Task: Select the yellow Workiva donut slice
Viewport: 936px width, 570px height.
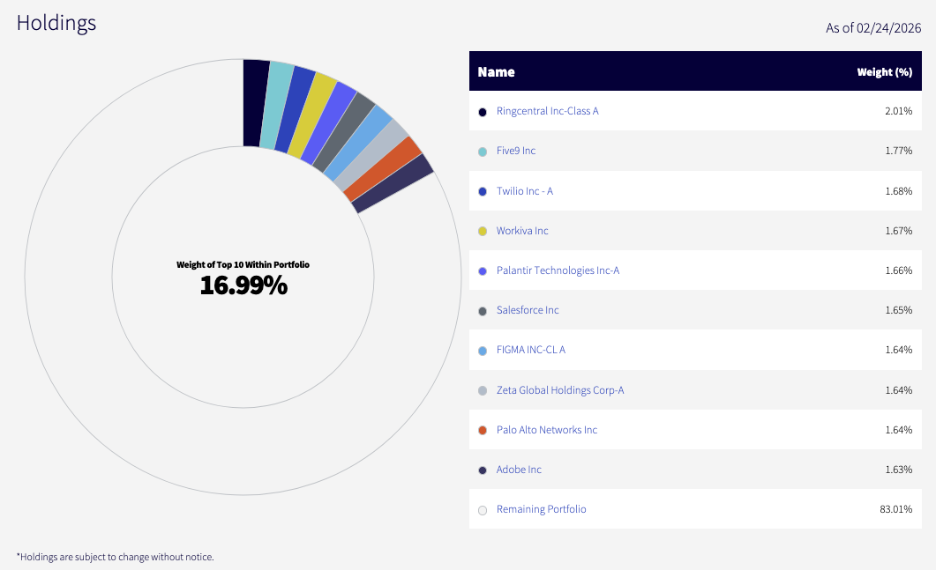Action: click(313, 117)
